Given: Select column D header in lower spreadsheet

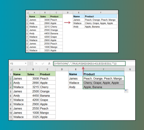Looking at the screenshot, I should click(62, 69).
